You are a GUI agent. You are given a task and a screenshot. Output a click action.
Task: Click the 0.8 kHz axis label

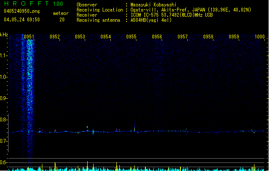click(x=4, y=120)
